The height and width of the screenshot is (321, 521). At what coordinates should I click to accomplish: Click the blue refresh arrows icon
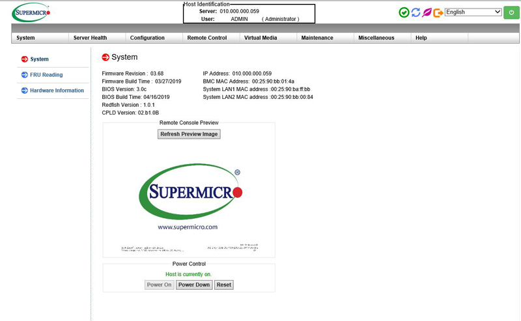click(415, 12)
